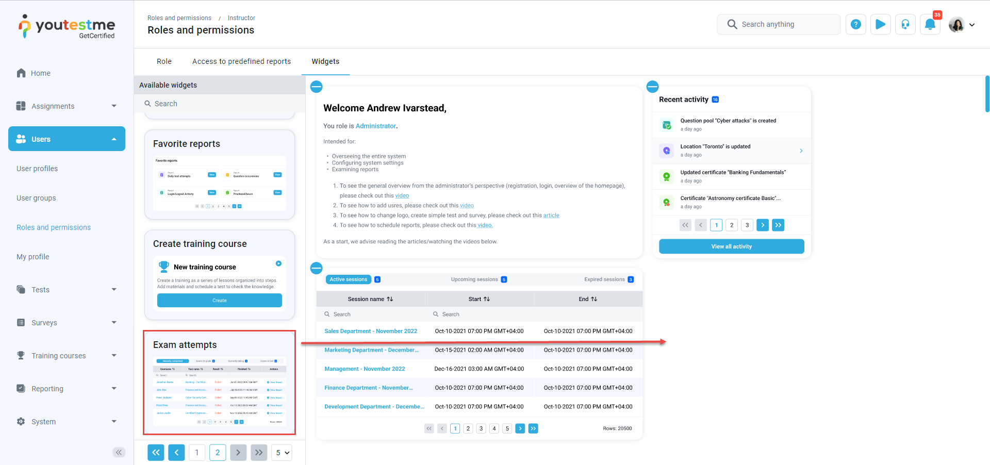990x465 pixels.
Task: Go to last page of sessions table
Action: coord(533,428)
